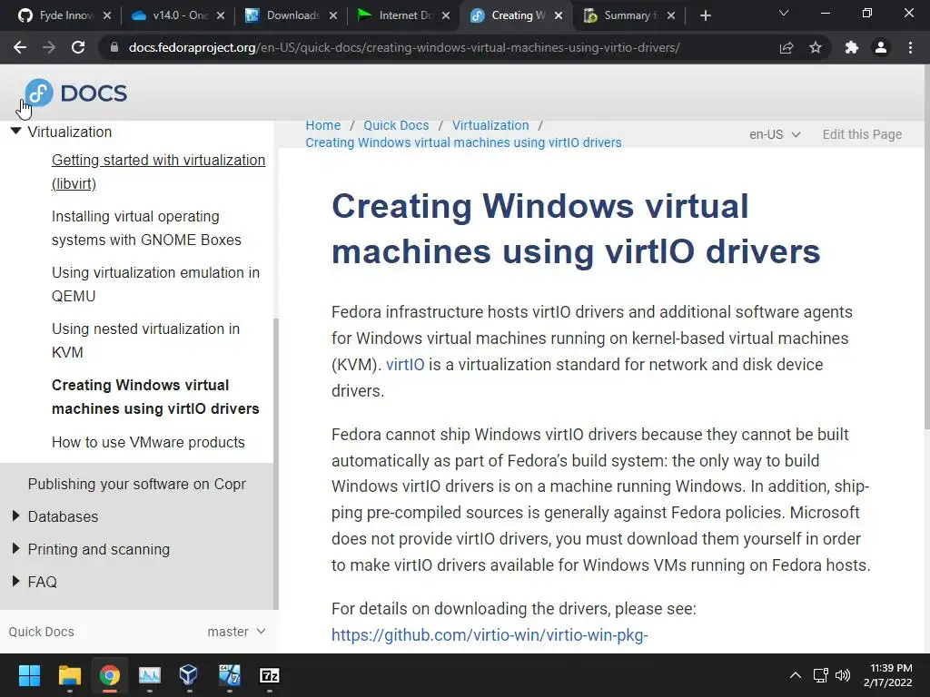Open the tab search chevron
Screen dimensions: 930x697
pos(784,13)
